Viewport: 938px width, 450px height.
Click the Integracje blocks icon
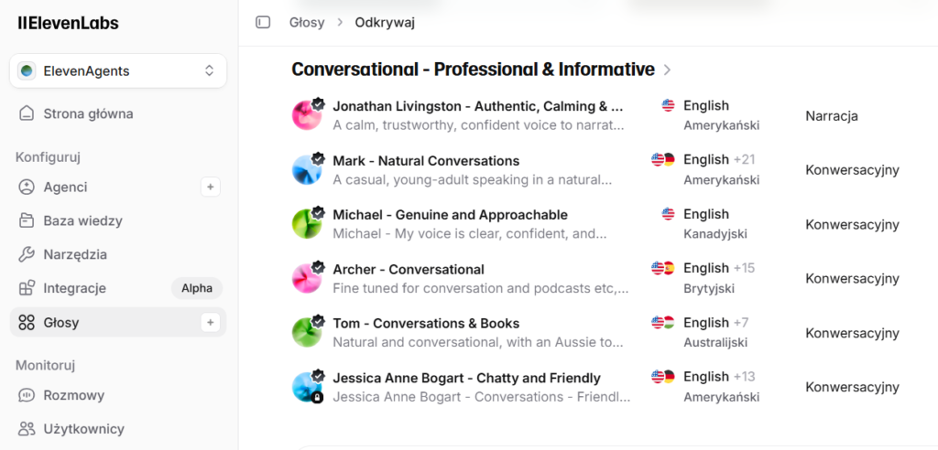27,288
